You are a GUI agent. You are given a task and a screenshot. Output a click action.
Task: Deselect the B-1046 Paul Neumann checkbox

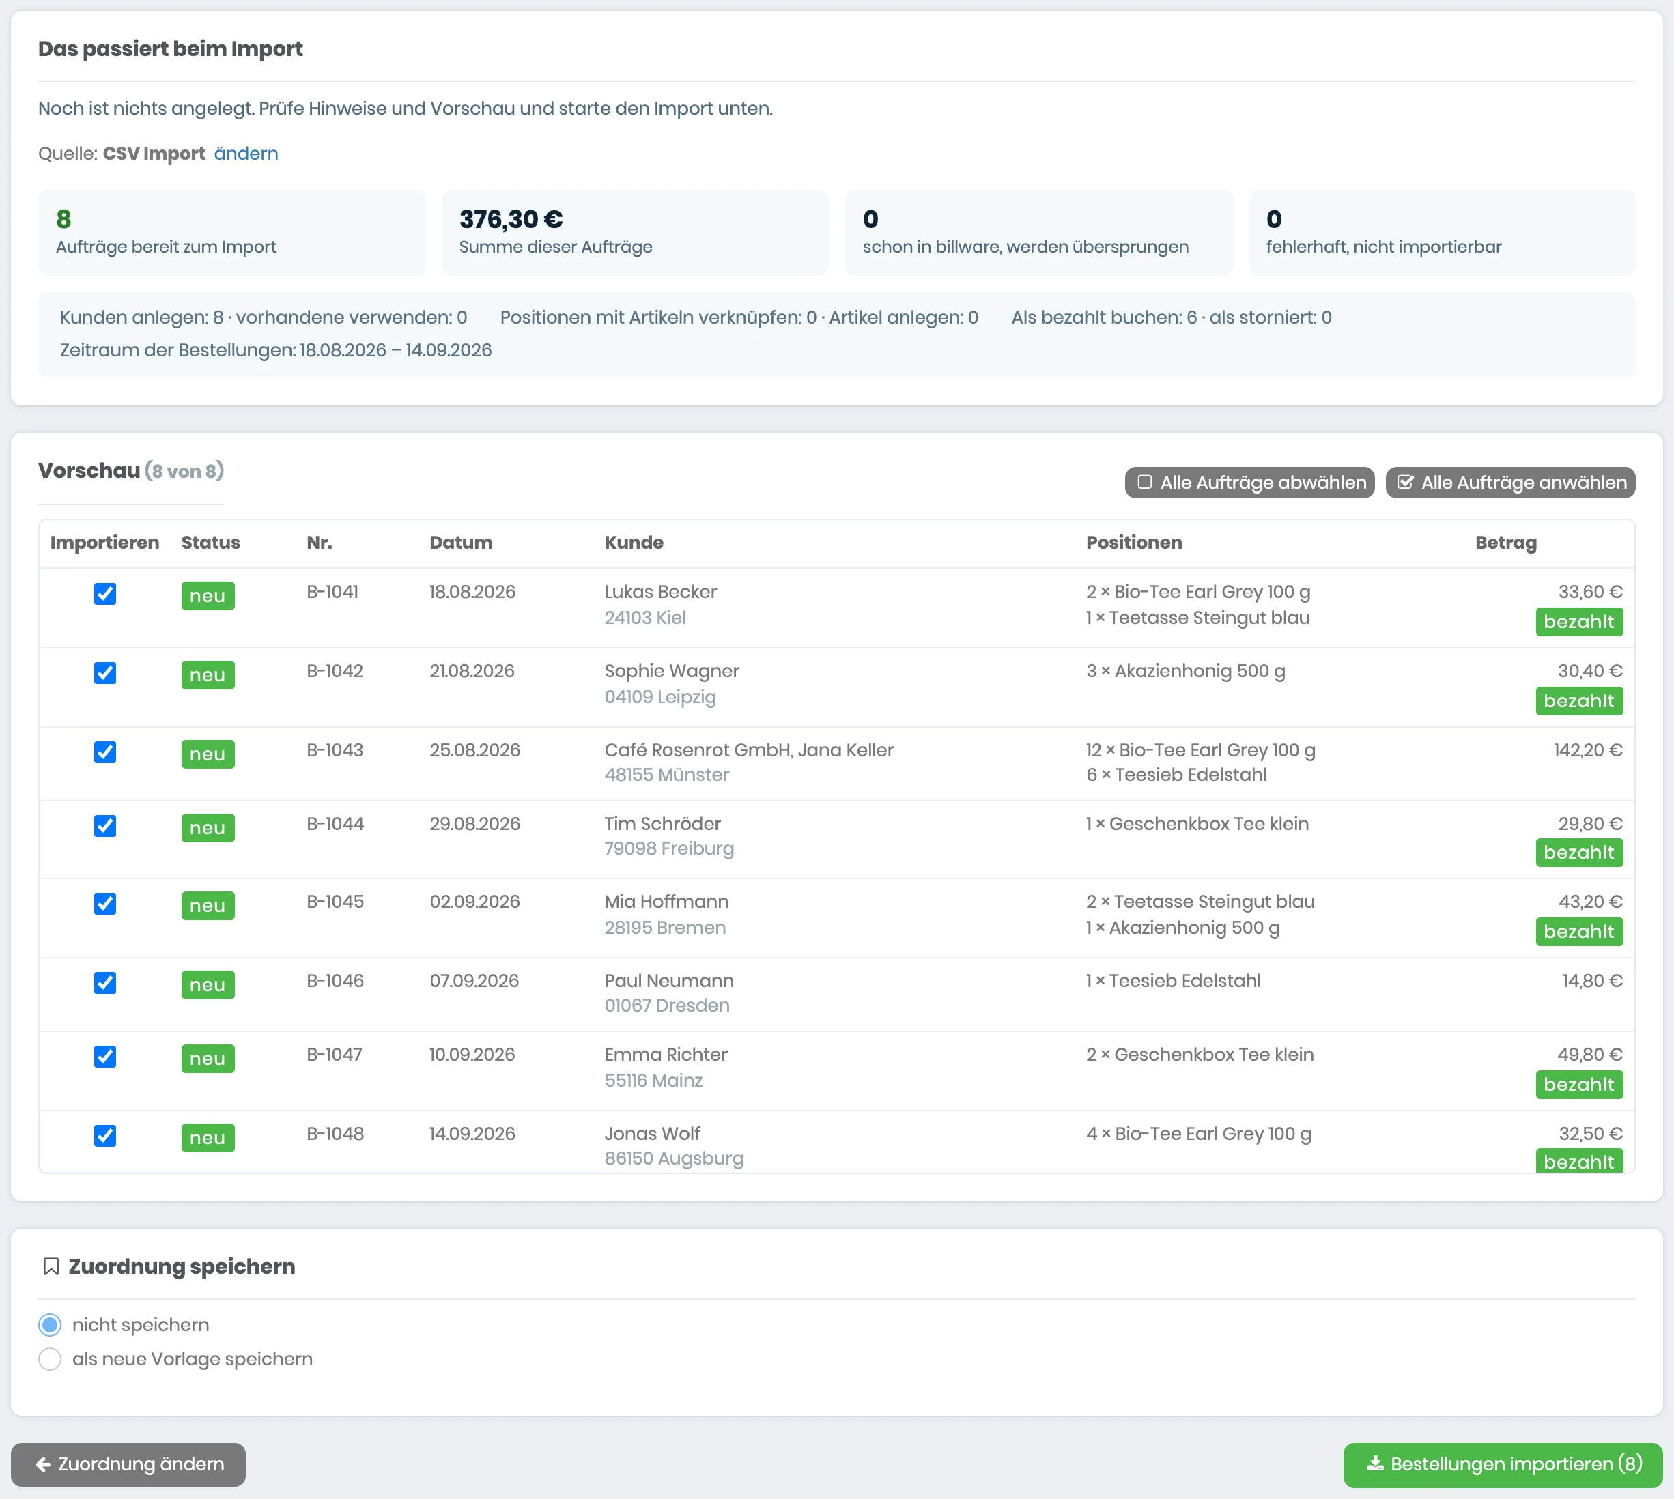[x=104, y=982]
